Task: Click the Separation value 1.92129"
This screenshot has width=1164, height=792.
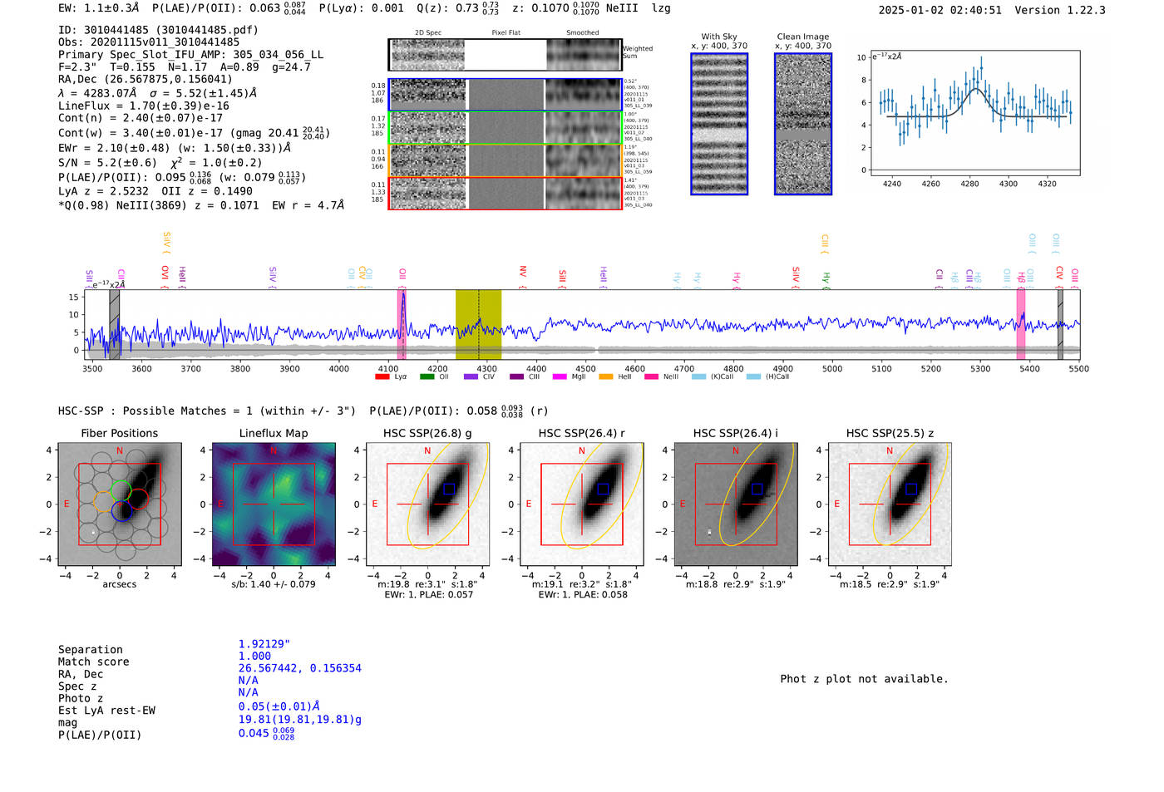Action: pyautogui.click(x=264, y=644)
